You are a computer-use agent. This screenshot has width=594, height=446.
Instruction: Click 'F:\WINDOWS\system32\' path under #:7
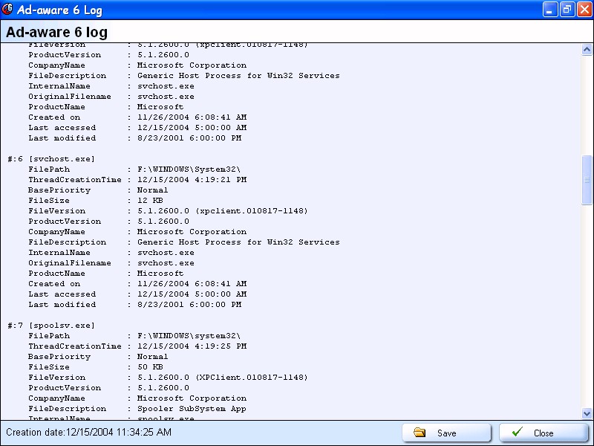tap(189, 336)
